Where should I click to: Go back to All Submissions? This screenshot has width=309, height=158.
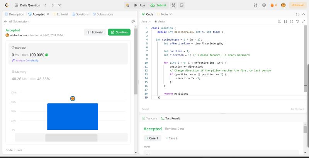point(17,21)
